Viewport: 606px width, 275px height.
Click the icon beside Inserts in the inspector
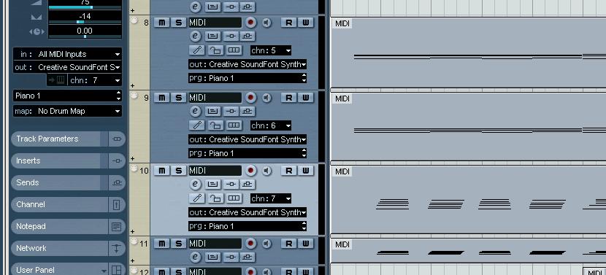116,160
